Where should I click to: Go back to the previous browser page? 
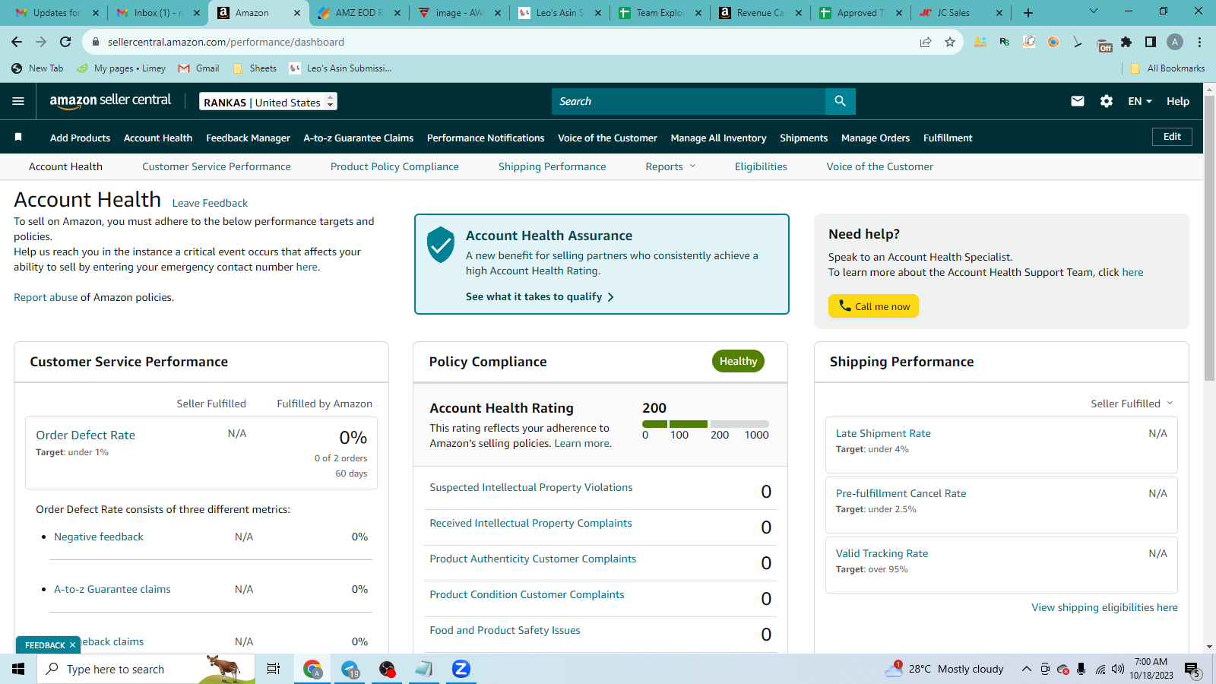pos(17,42)
